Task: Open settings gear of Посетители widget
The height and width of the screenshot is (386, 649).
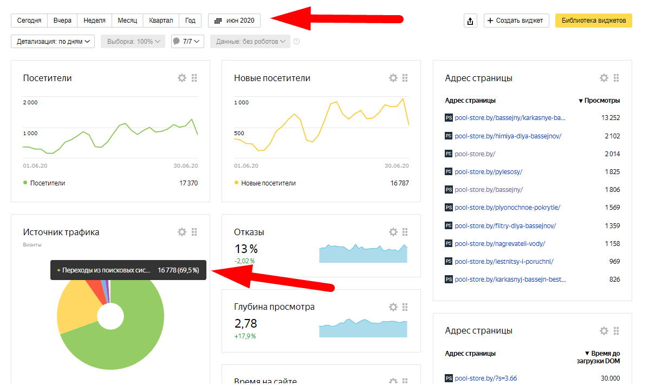Action: [182, 78]
